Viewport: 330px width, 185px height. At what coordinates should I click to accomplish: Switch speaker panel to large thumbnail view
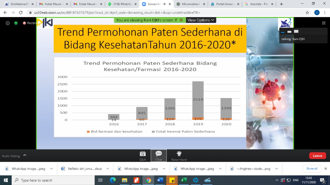click(296, 31)
